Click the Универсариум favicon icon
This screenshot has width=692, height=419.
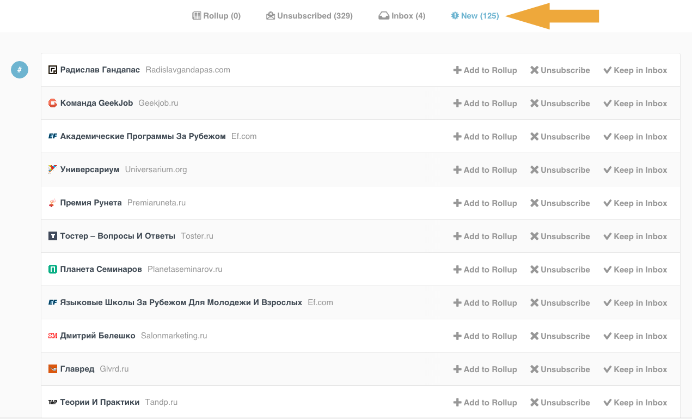click(53, 169)
